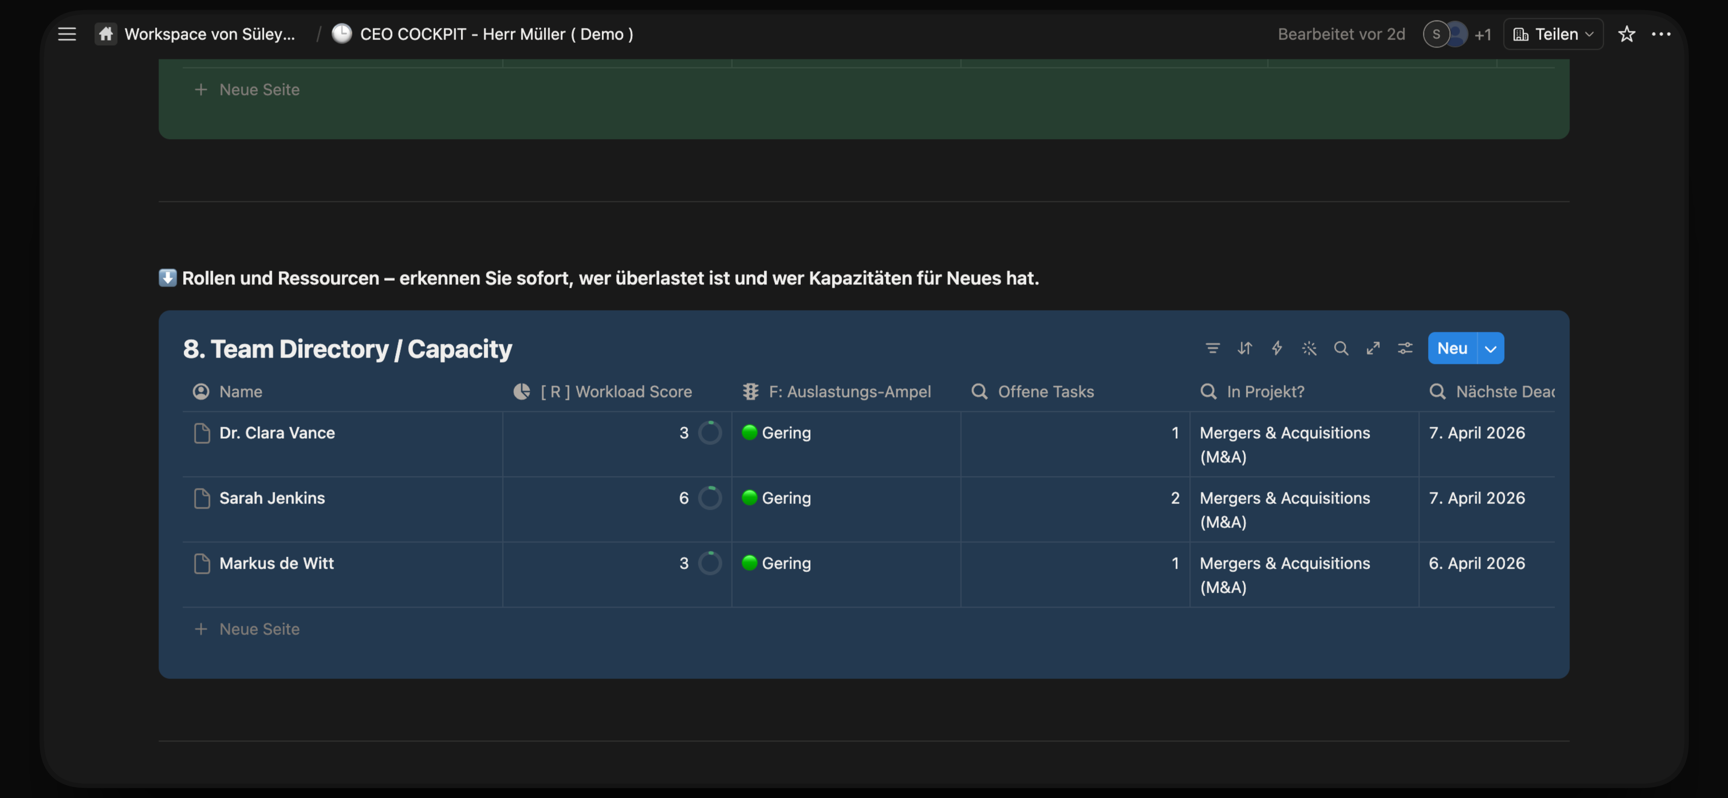The width and height of the screenshot is (1728, 798).
Task: Click 6. April 2026 deadline cell
Action: click(1476, 563)
